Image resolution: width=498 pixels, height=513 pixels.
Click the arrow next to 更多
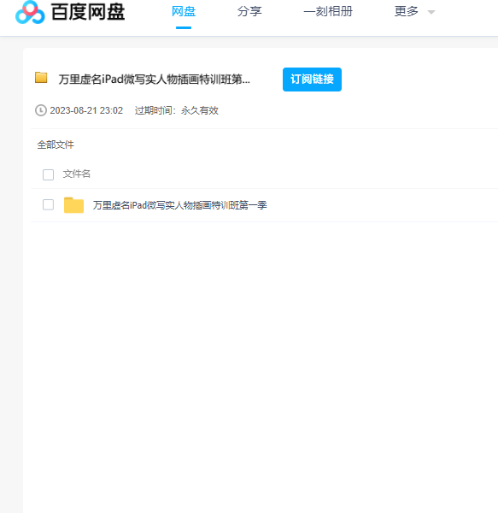[x=431, y=13]
